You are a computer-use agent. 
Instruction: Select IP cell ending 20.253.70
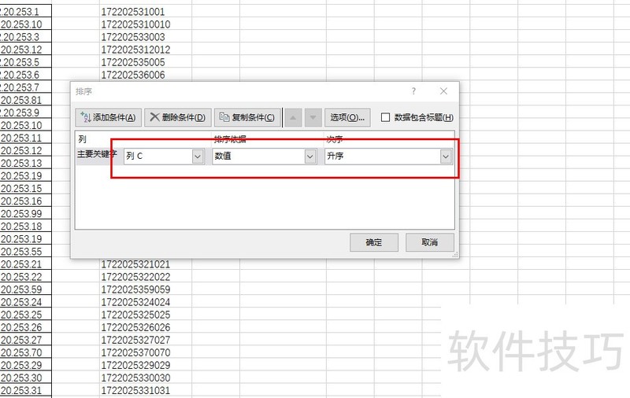click(26, 352)
